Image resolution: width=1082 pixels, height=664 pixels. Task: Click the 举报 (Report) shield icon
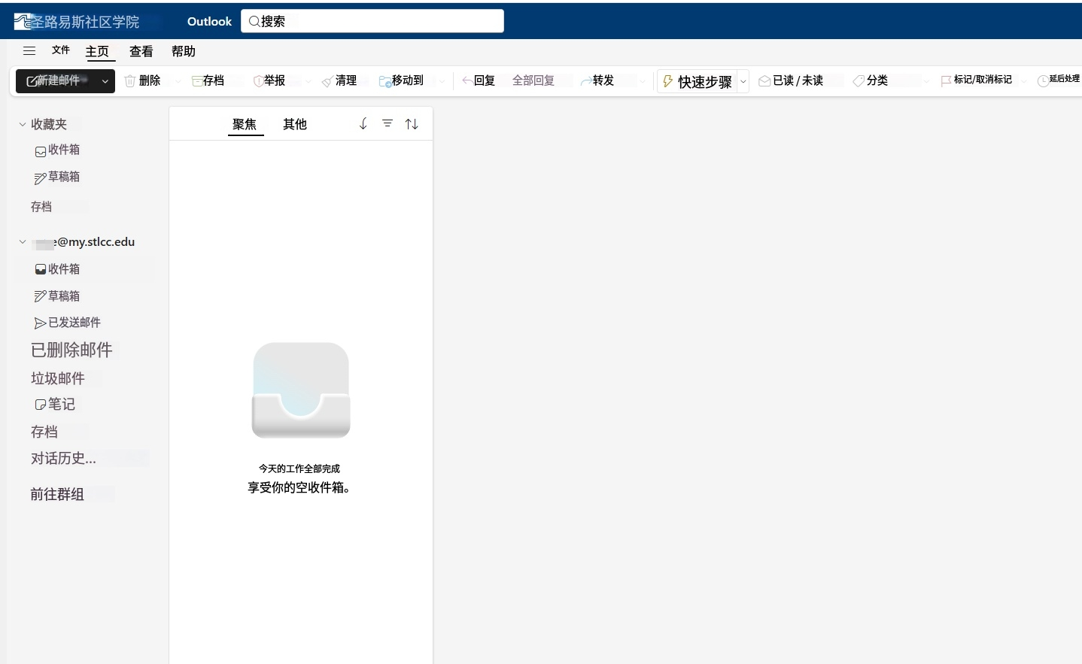[x=258, y=81]
